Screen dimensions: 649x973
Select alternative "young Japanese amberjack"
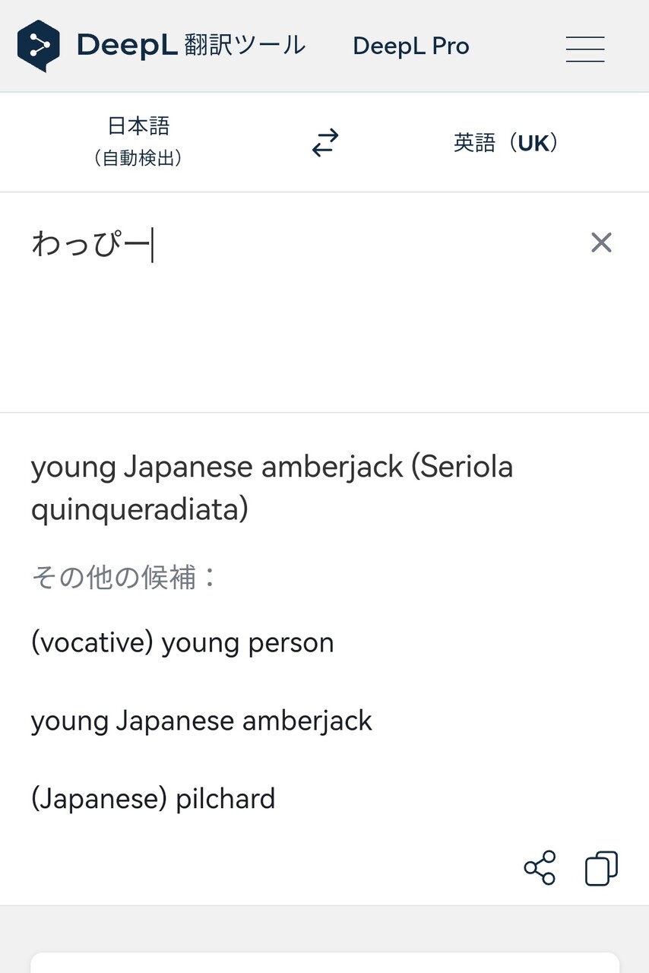pos(201,721)
